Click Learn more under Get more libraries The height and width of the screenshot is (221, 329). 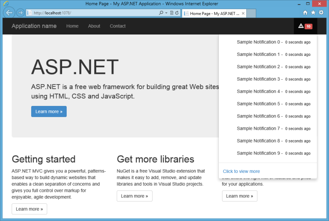click(134, 196)
